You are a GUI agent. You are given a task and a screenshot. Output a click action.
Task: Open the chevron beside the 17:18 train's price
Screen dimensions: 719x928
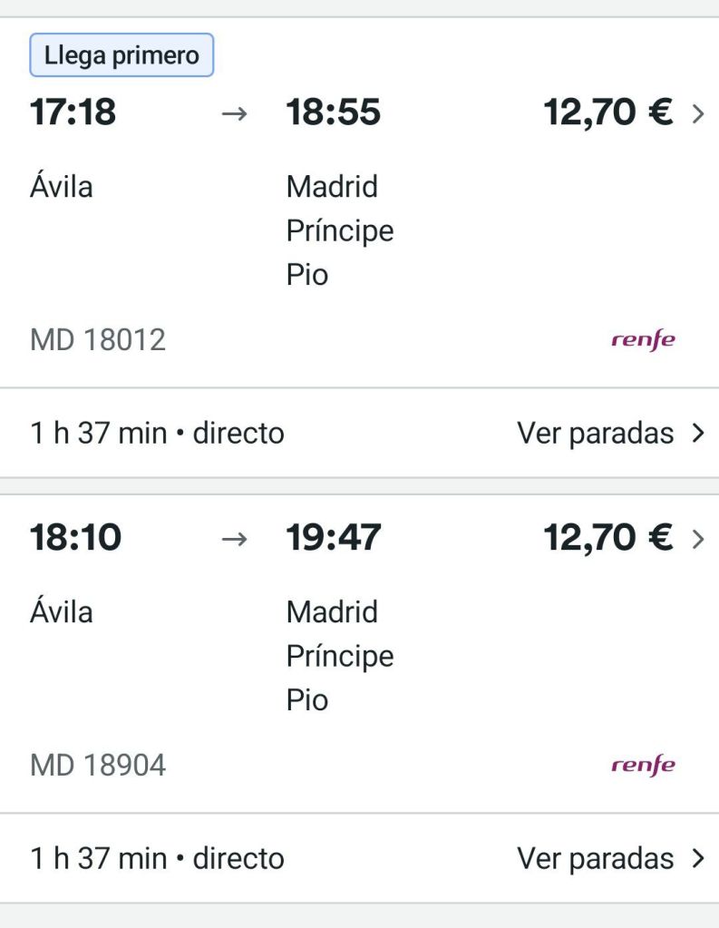pos(697,113)
